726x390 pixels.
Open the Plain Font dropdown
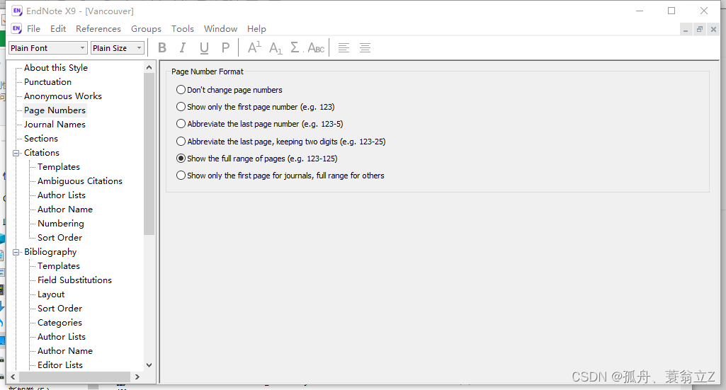coord(48,47)
